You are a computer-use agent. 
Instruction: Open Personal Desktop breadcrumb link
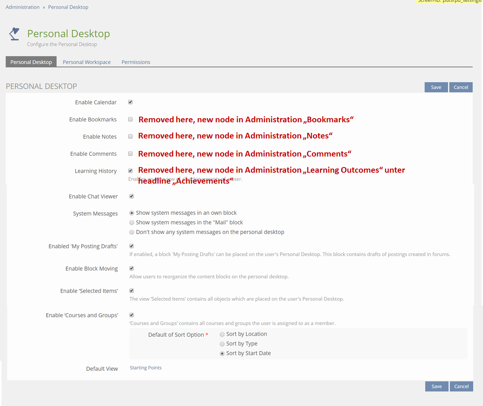68,7
